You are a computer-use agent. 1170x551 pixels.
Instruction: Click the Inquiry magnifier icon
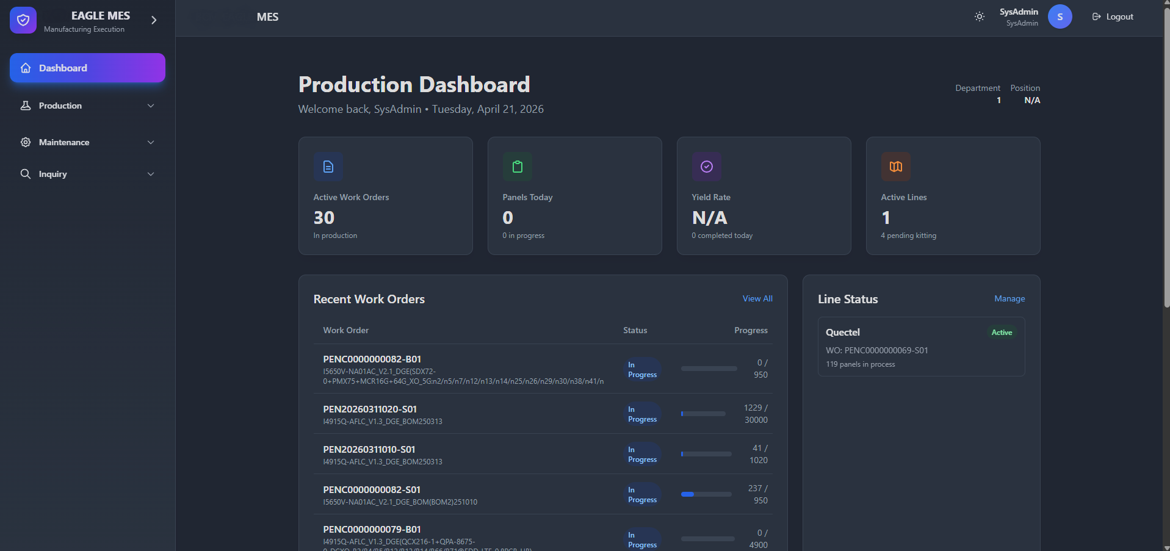pos(26,174)
